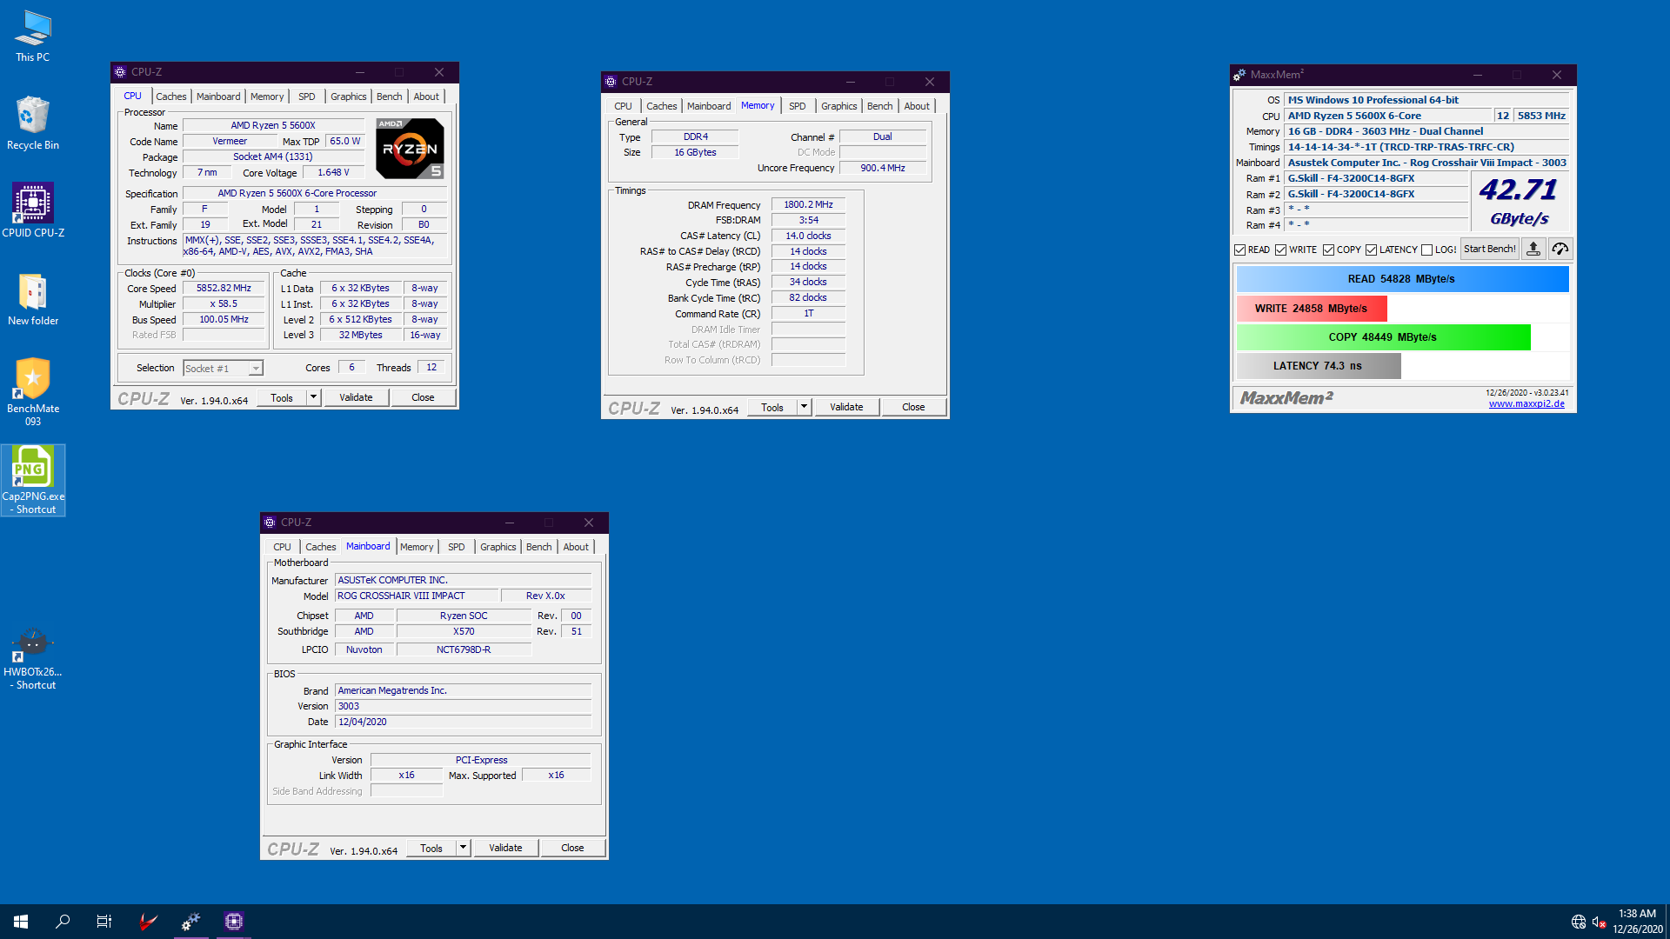
Task: Expand Tools arrow in Mainboard window
Action: (463, 848)
